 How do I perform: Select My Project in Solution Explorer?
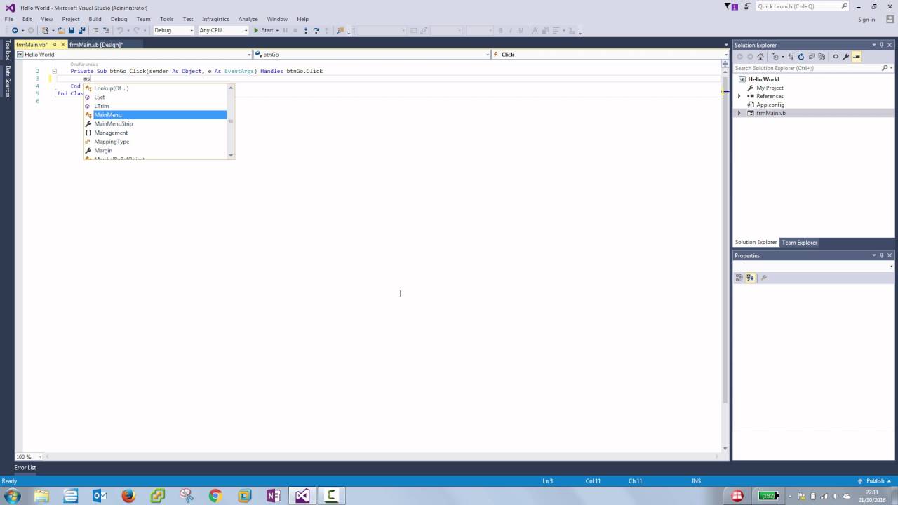pyautogui.click(x=770, y=88)
